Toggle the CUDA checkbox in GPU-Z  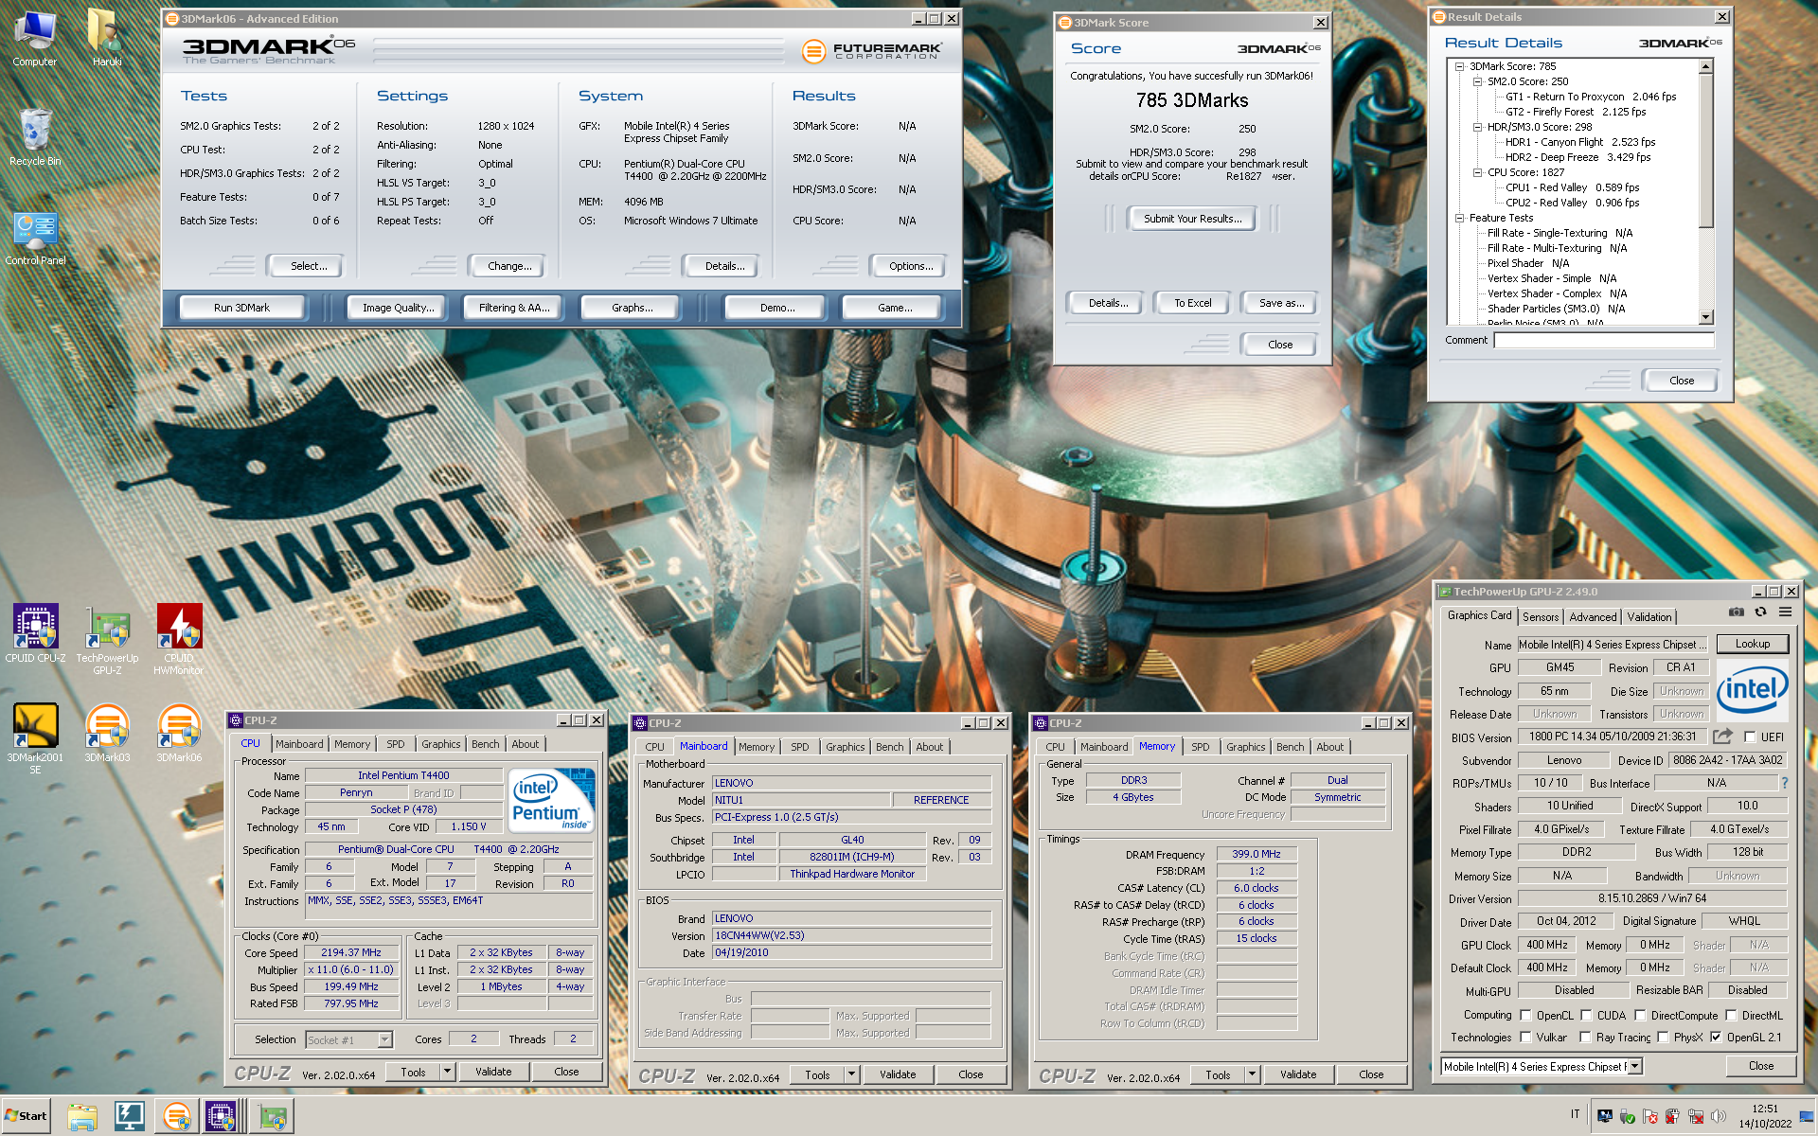(1586, 1015)
